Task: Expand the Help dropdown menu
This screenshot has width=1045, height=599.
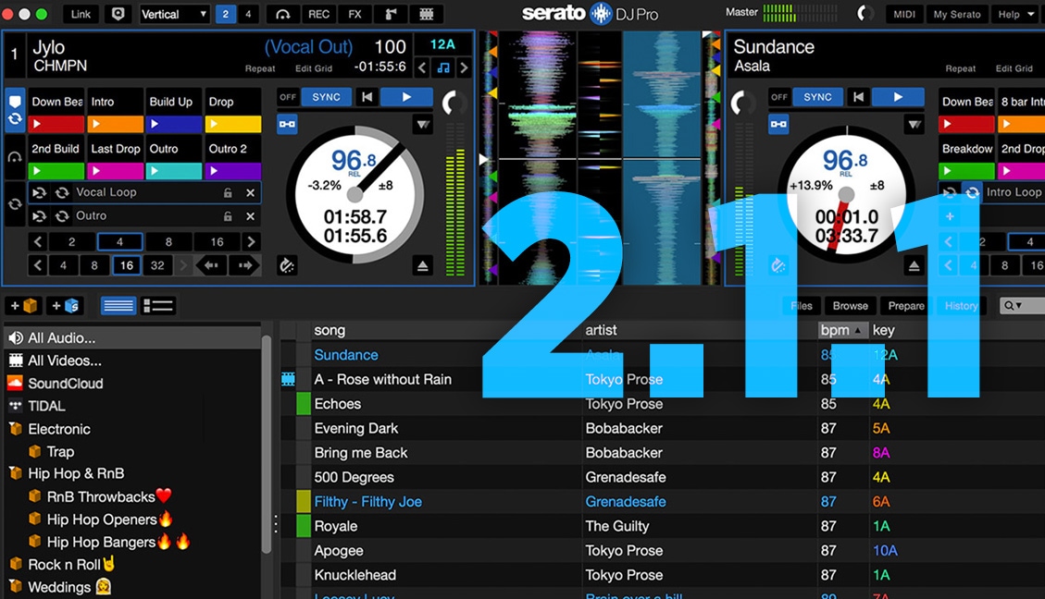Action: click(1015, 14)
